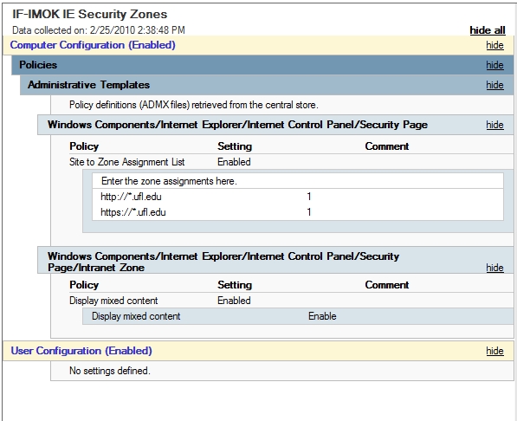Hide the Security Page policy section
The height and width of the screenshot is (421, 517).
click(494, 125)
